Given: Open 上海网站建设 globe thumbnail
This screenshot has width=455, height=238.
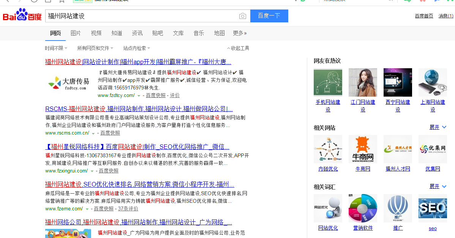Looking at the screenshot, I should [433, 82].
